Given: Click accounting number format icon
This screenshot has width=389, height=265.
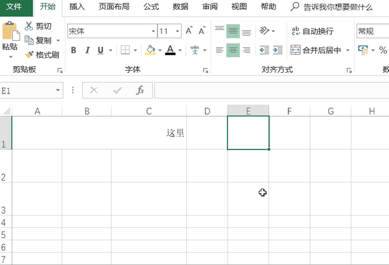Looking at the screenshot, I should pos(363,50).
